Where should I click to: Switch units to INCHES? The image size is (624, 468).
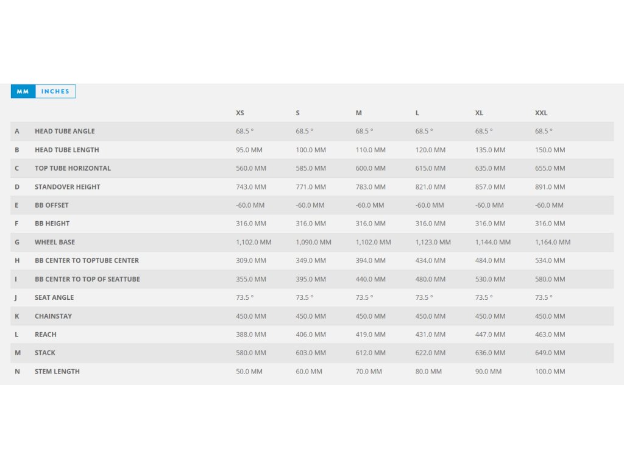tap(55, 91)
